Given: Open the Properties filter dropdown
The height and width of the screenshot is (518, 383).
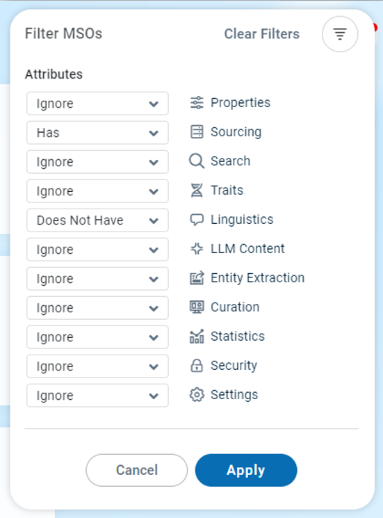Looking at the screenshot, I should tap(97, 104).
